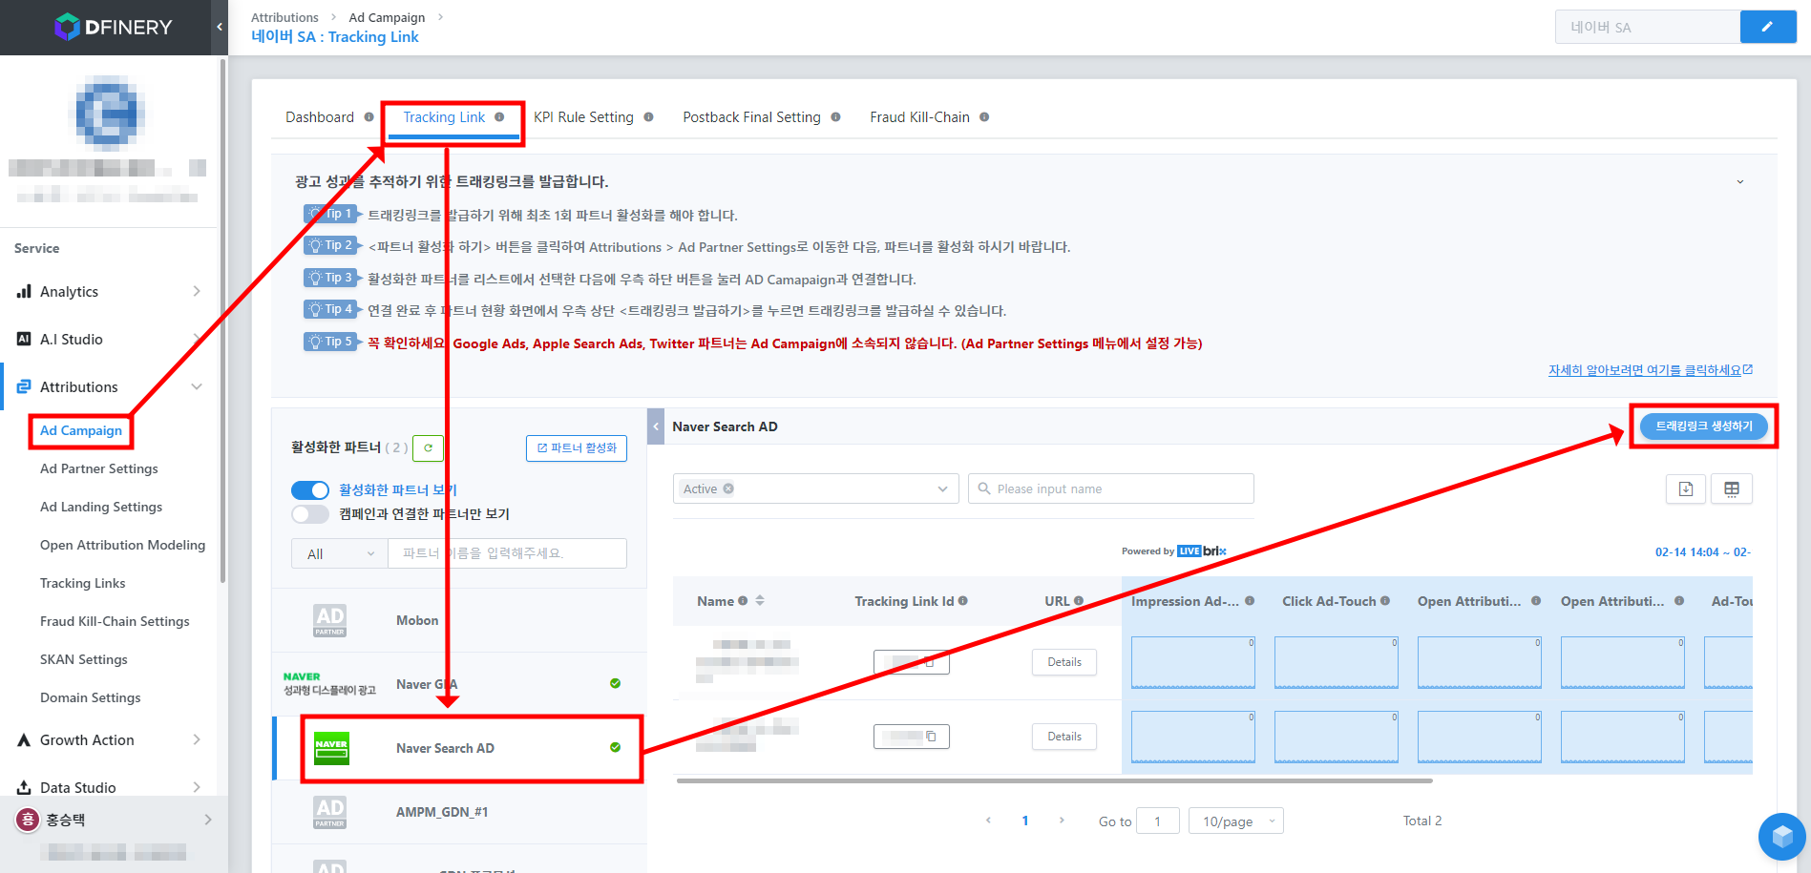This screenshot has width=1811, height=873.
Task: Open SKAN Settings in sidebar
Action: coord(84,659)
